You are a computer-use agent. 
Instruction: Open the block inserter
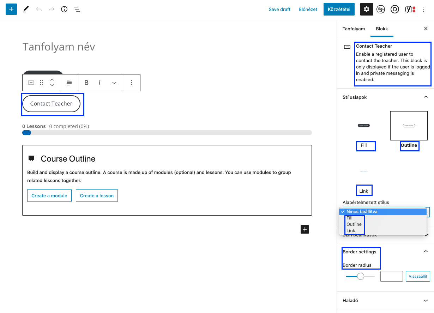pos(11,9)
